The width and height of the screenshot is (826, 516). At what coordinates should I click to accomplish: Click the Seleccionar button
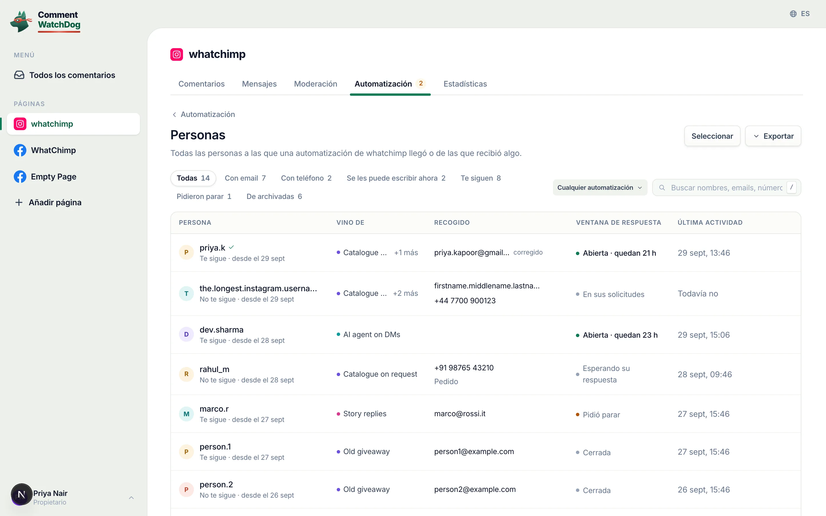712,136
